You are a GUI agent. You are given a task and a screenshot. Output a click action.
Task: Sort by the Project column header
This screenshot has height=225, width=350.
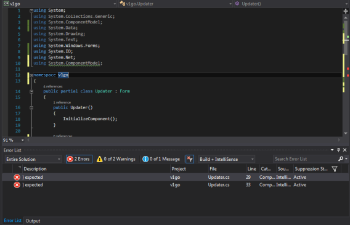tap(189, 169)
